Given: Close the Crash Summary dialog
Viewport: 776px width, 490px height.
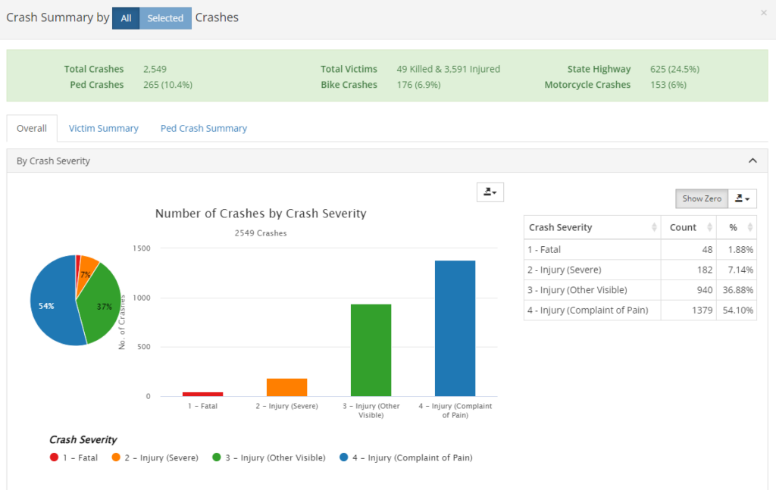Looking at the screenshot, I should 764,13.
